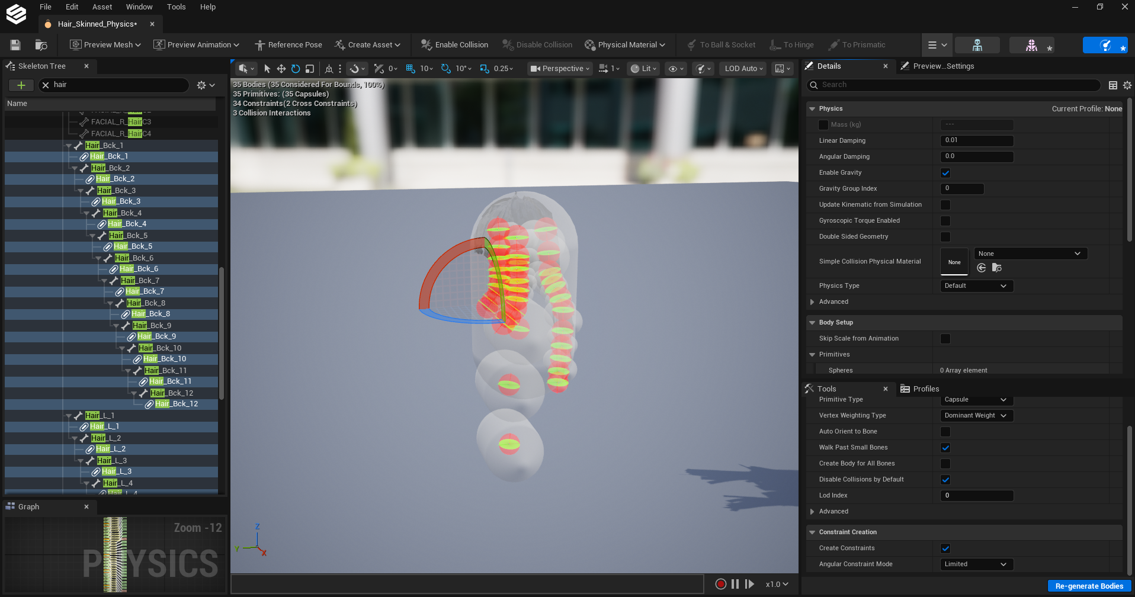The width and height of the screenshot is (1135, 597).
Task: Click the add new plus button in Skeleton Tree
Action: click(21, 85)
